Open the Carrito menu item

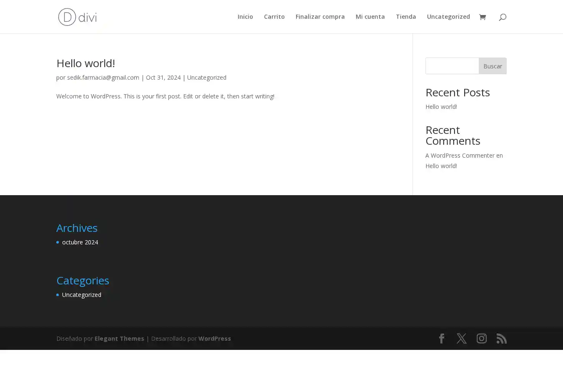point(274,17)
